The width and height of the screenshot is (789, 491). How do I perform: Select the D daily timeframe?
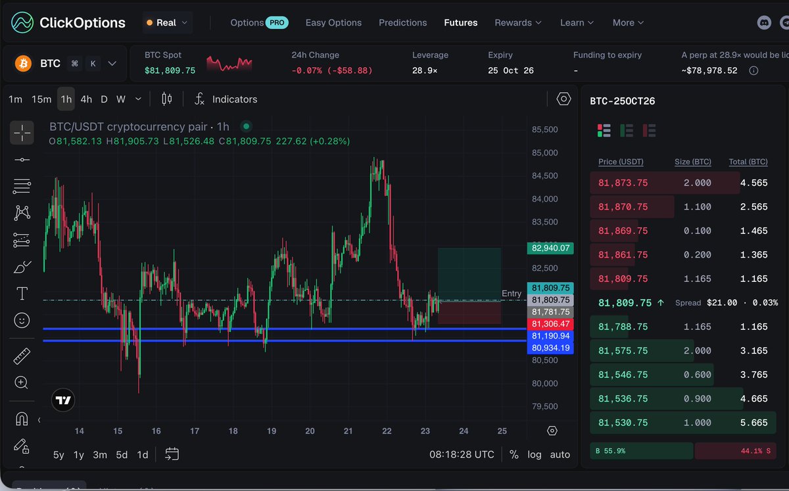click(104, 99)
